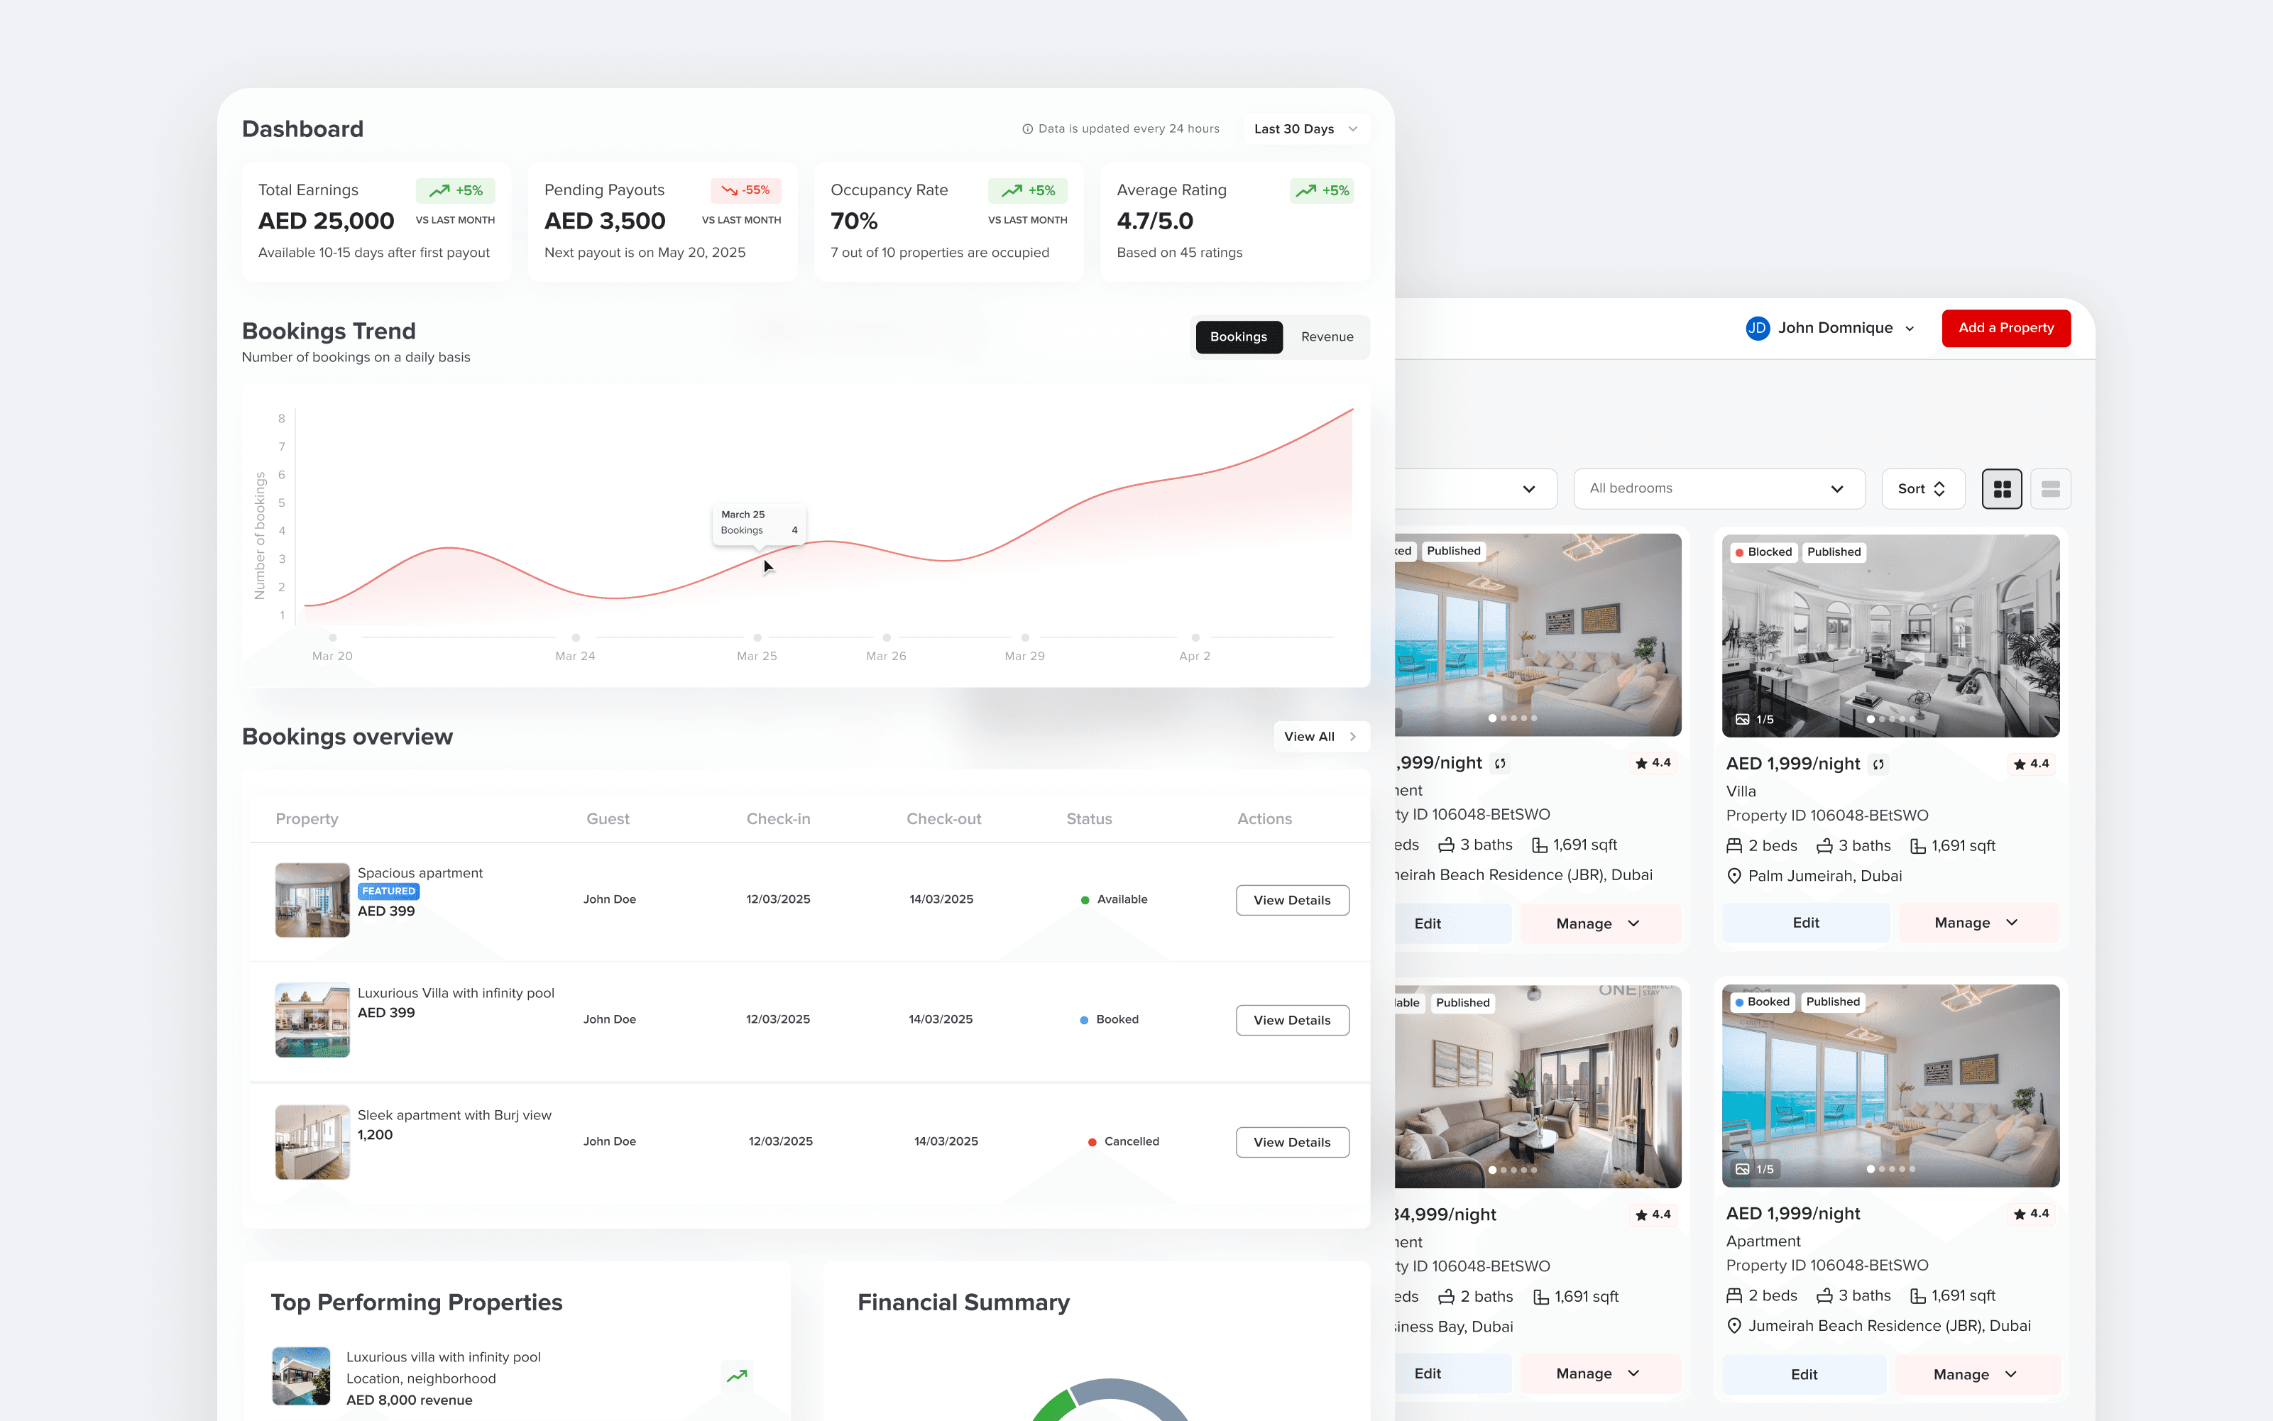2273x1421 pixels.
Task: Click View All in Bookings overview
Action: pos(1320,737)
